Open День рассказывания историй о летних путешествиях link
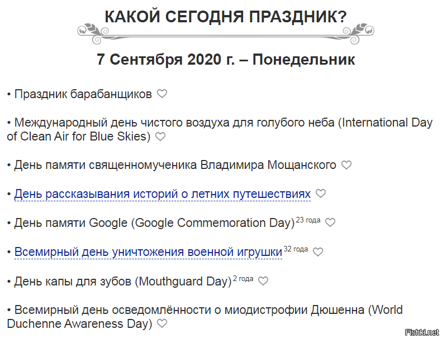Image resolution: width=442 pixels, height=339 pixels. [162, 194]
